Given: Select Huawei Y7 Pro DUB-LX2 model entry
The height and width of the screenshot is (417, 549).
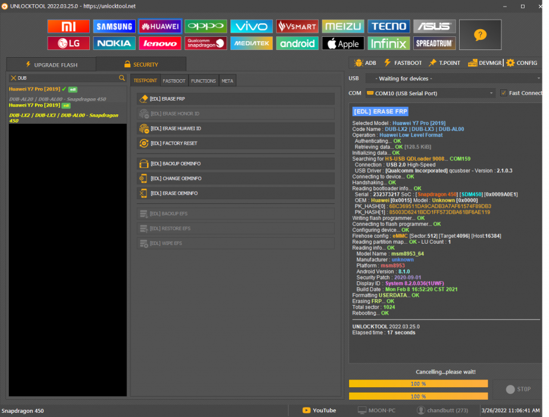Looking at the screenshot, I should (x=67, y=113).
